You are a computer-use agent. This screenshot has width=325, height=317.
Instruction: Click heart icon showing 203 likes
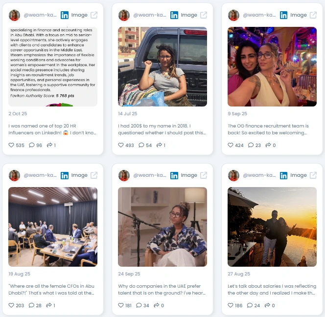pyautogui.click(x=11, y=305)
